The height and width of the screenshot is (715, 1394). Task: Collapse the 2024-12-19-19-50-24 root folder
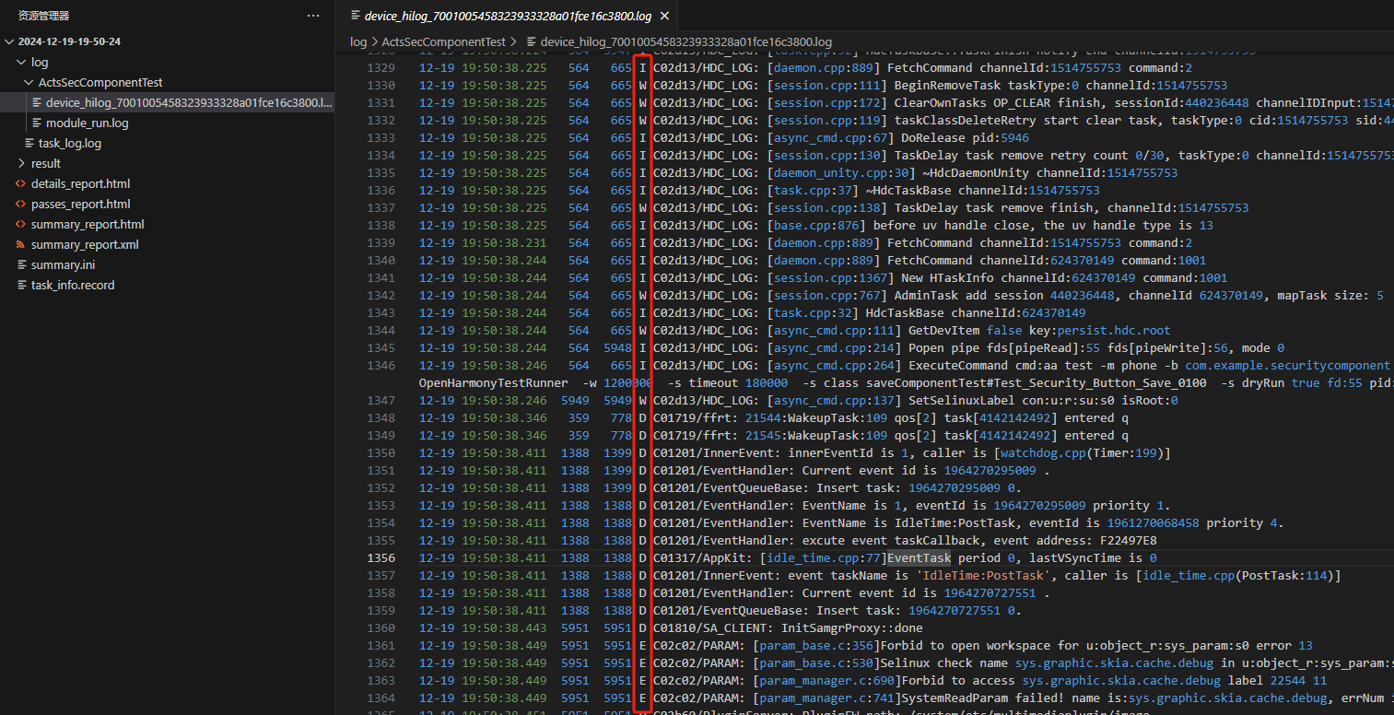[x=9, y=42]
